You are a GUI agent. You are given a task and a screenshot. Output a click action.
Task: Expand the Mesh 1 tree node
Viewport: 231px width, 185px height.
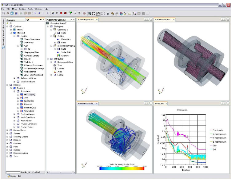(11, 30)
